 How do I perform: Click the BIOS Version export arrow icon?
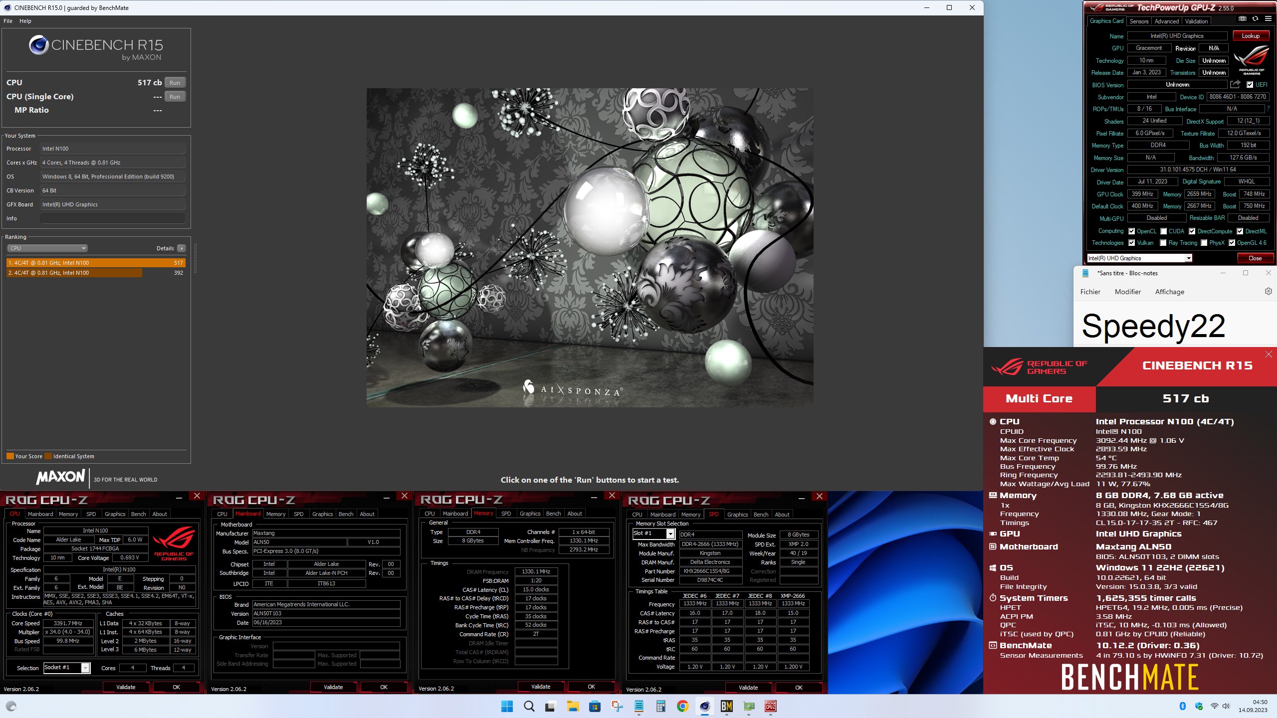[x=1235, y=84]
